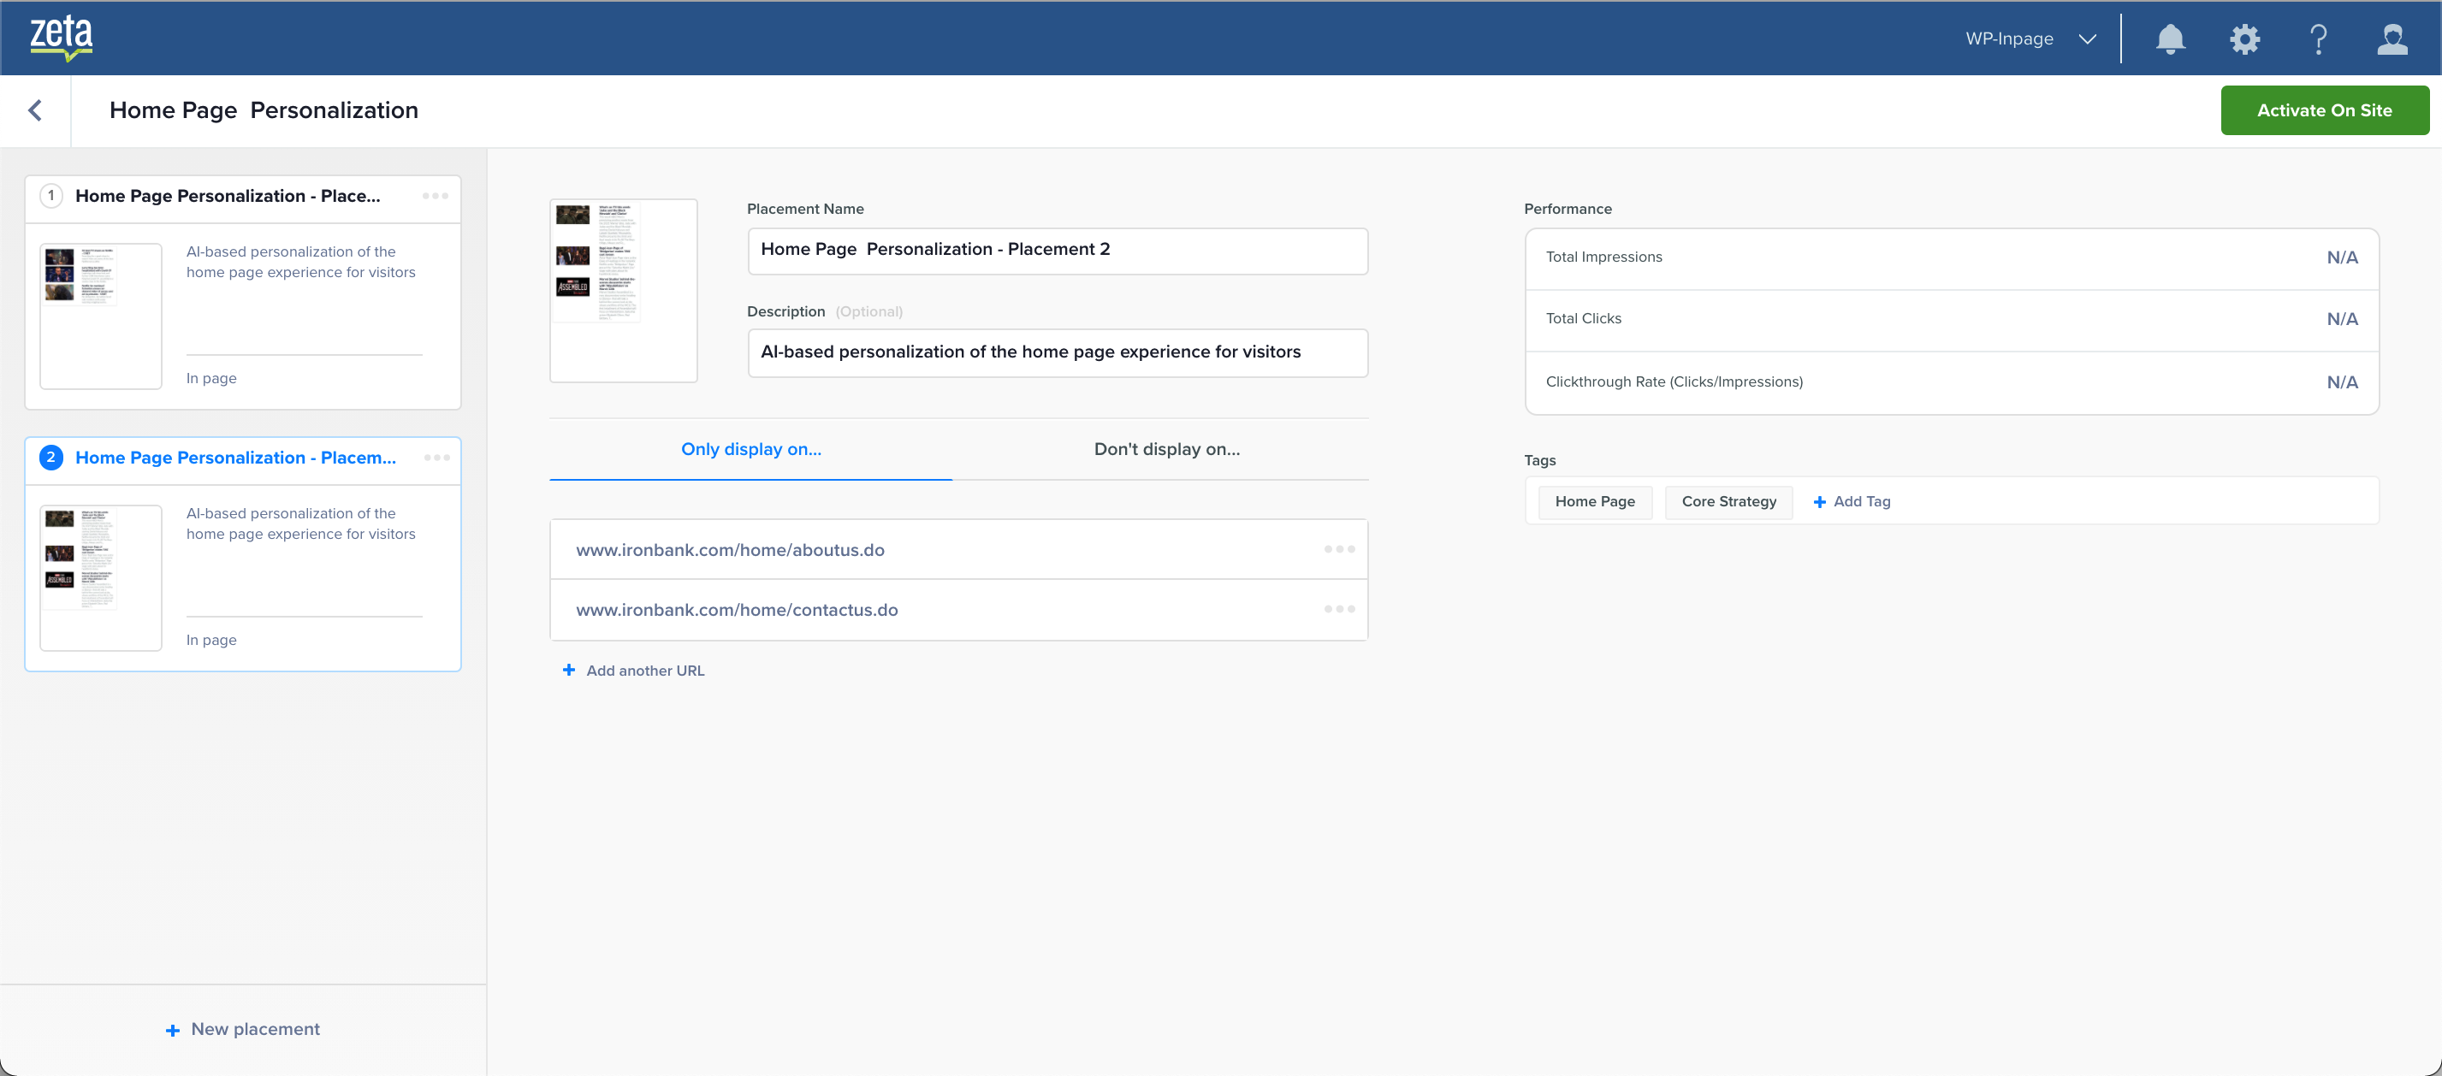Viewport: 2442px width, 1076px height.
Task: Open the options menu for placement 1 card
Action: pos(436,196)
